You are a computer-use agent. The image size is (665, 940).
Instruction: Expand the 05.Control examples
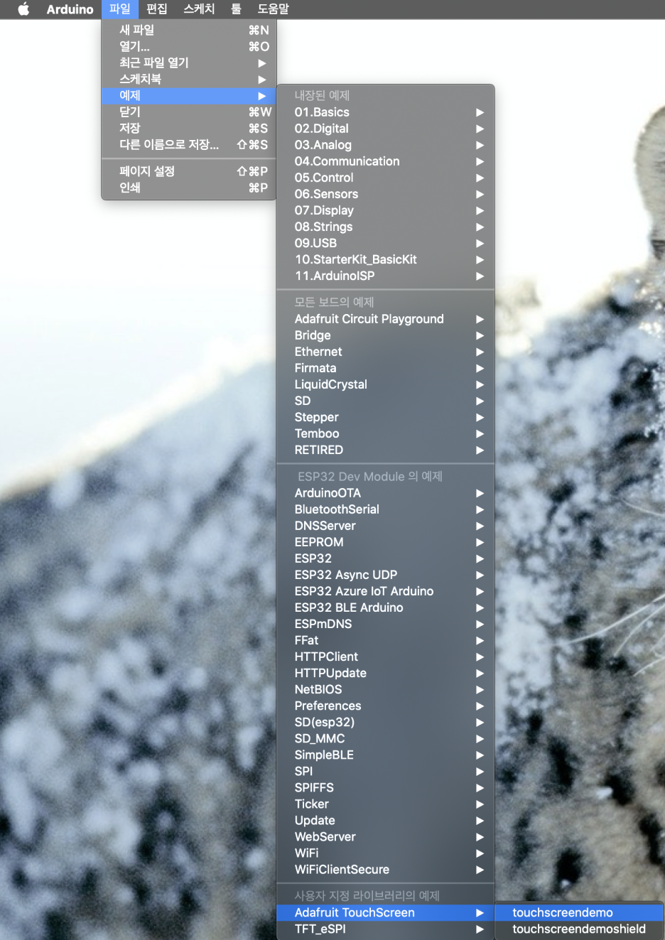[x=386, y=178]
